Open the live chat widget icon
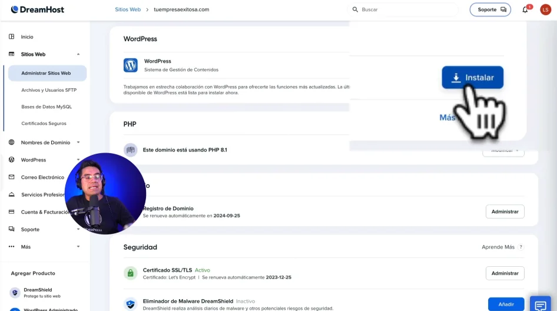 541,305
